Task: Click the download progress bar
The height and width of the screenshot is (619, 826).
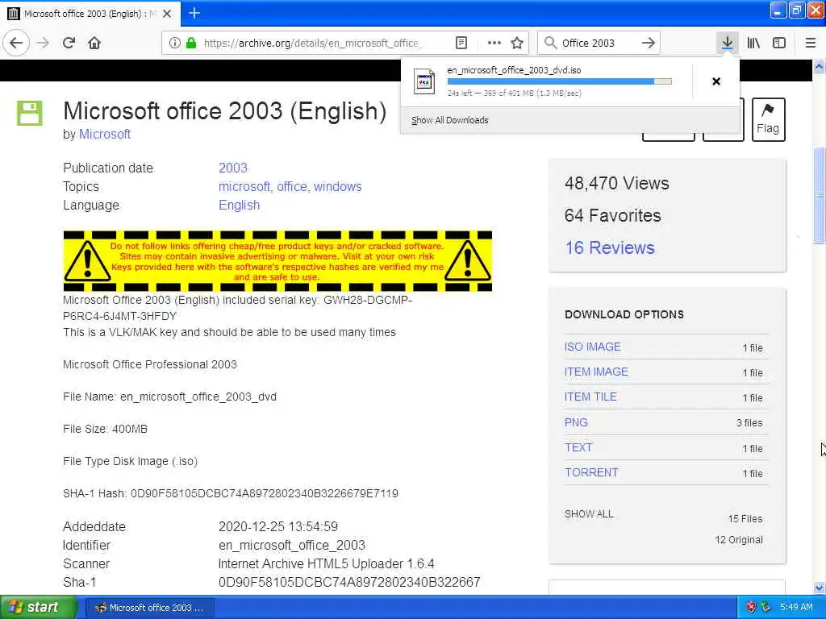Action: tap(560, 81)
